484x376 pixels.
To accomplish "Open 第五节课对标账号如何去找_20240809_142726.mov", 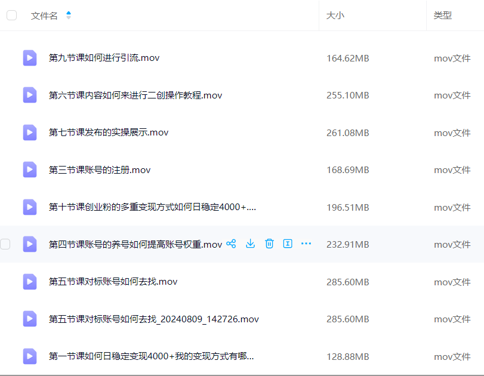I will pos(154,319).
